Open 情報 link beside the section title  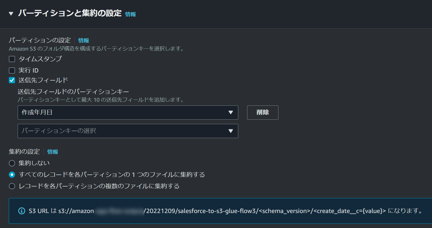(x=131, y=14)
